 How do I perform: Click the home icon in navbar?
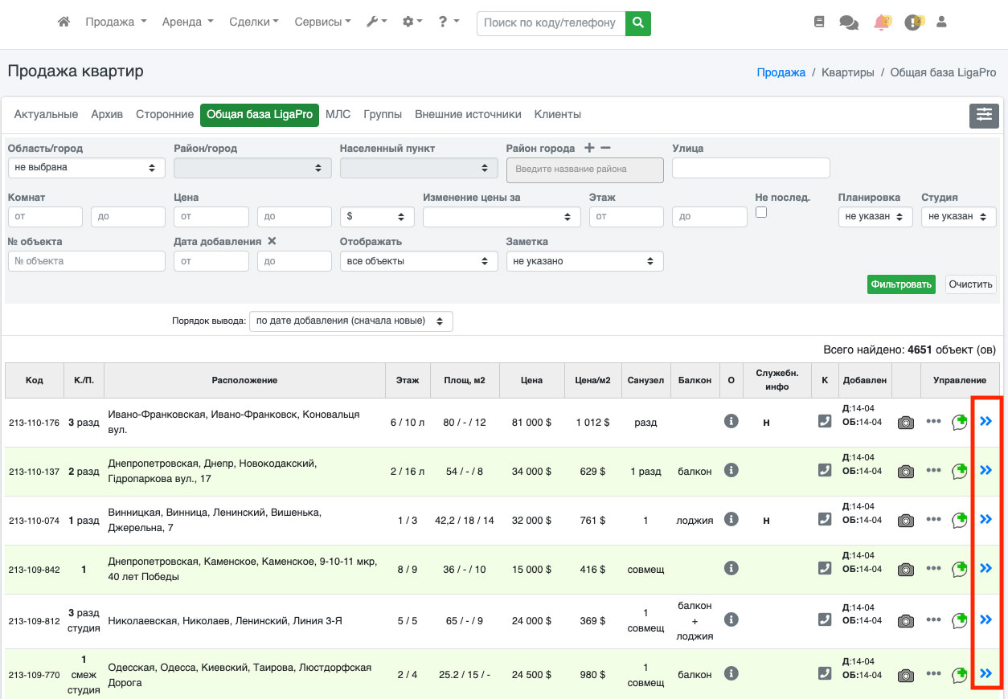(x=64, y=22)
